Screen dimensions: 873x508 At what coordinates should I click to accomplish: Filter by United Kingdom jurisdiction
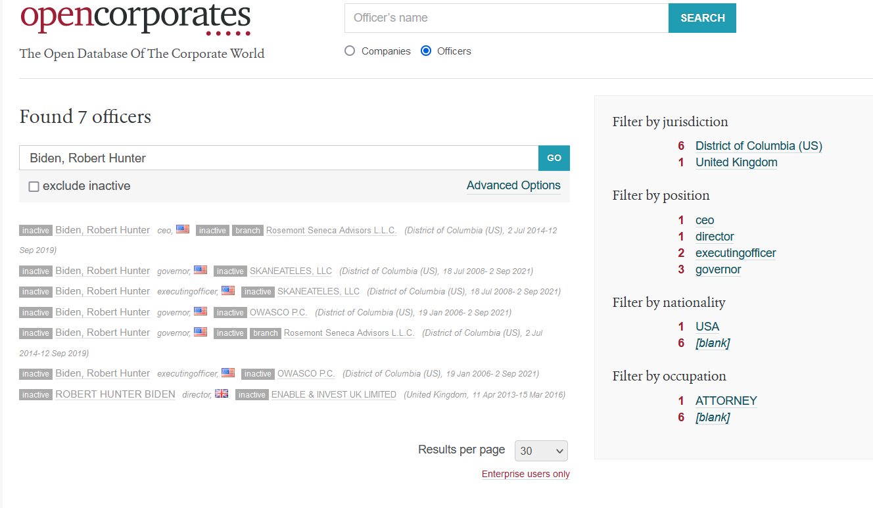[x=736, y=162]
